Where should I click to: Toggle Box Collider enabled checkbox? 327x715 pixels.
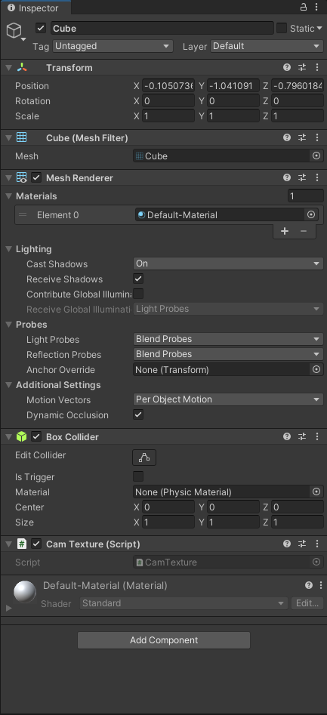coord(36,437)
